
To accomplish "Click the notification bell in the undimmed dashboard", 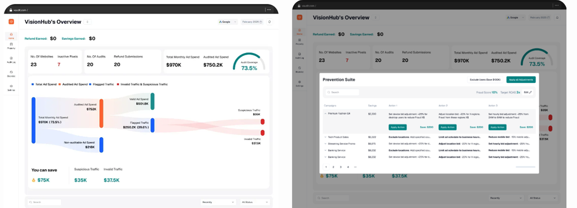I will [x=269, y=22].
